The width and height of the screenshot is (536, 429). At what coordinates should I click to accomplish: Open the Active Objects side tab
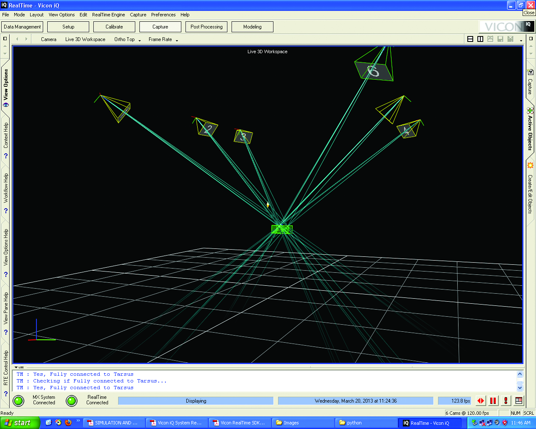click(x=530, y=130)
